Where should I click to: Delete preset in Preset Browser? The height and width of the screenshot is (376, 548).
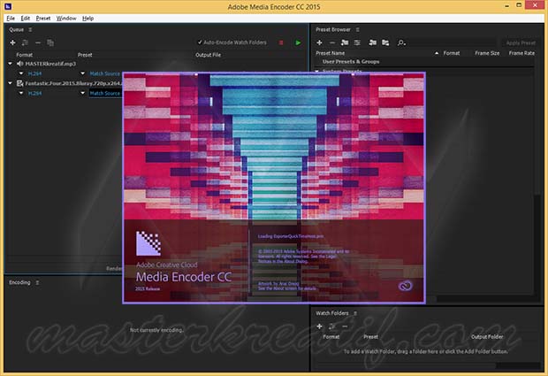pos(332,42)
